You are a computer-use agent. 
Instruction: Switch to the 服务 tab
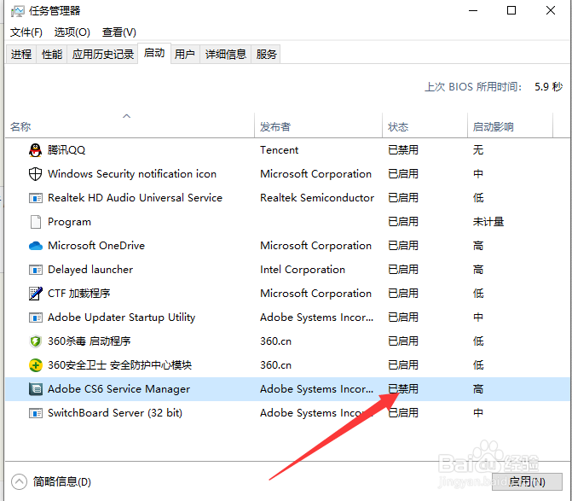tap(266, 54)
